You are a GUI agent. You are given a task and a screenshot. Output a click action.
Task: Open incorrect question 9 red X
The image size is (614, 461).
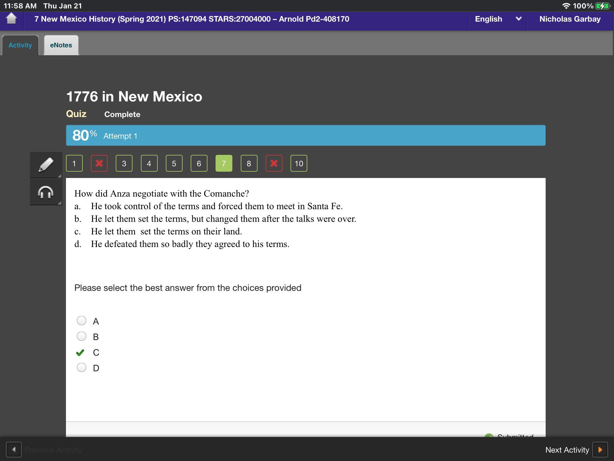274,163
